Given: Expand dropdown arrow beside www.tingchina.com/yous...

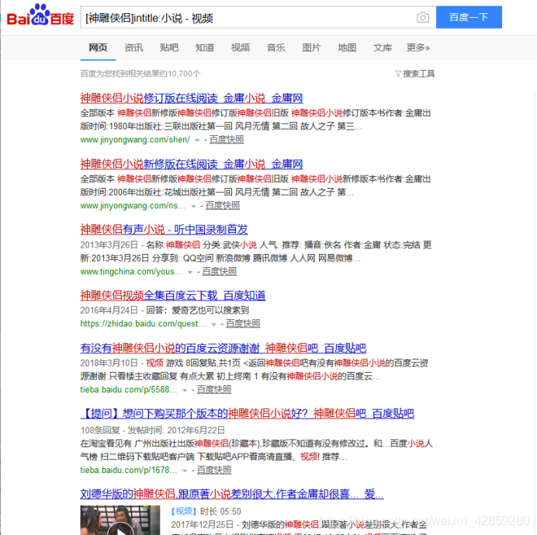Looking at the screenshot, I should pos(190,272).
